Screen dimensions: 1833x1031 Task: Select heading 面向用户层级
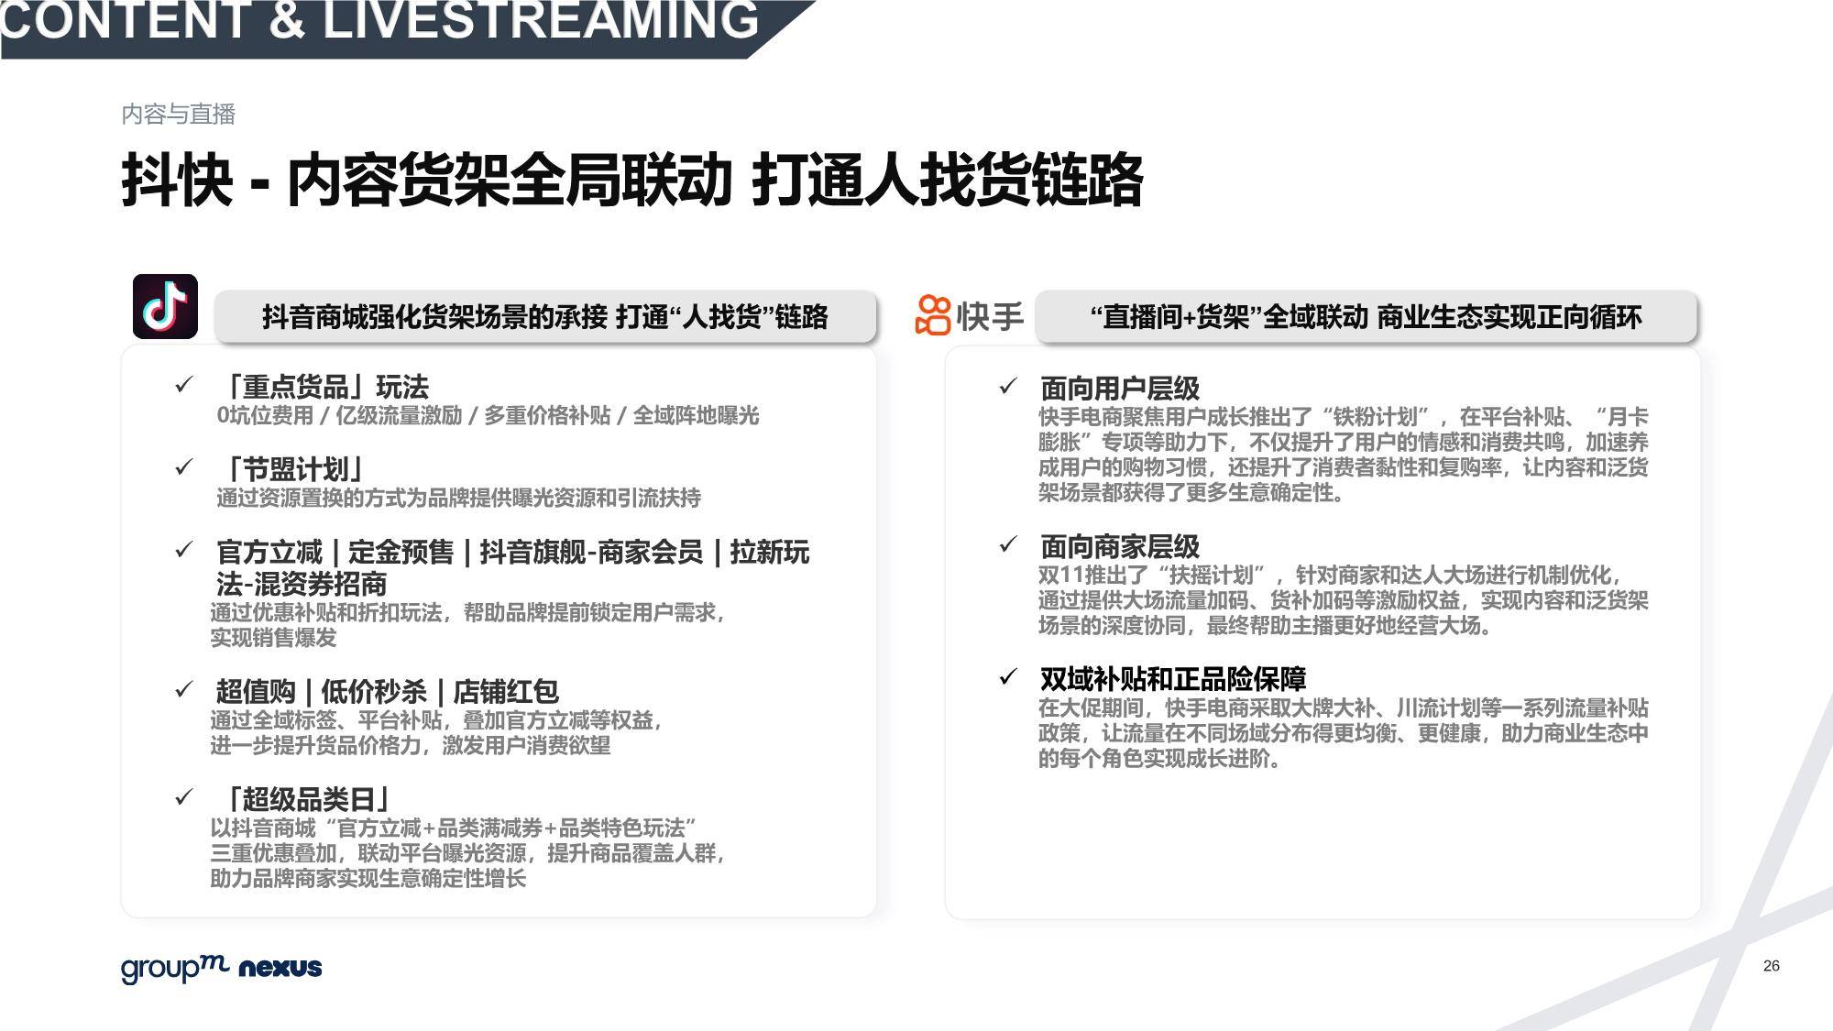1120,389
